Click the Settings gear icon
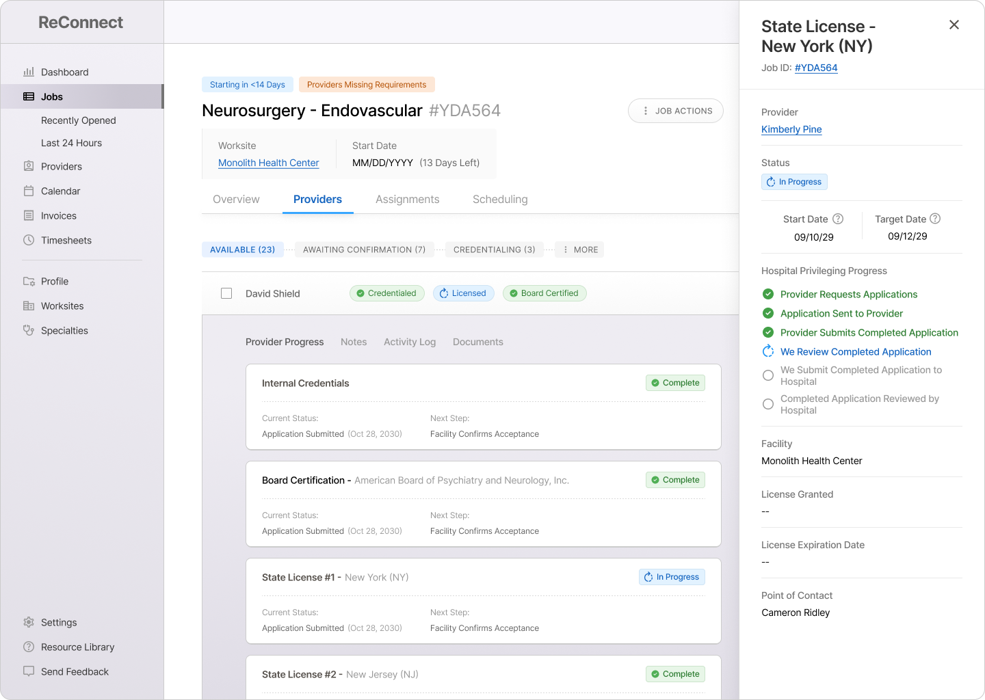 tap(29, 622)
